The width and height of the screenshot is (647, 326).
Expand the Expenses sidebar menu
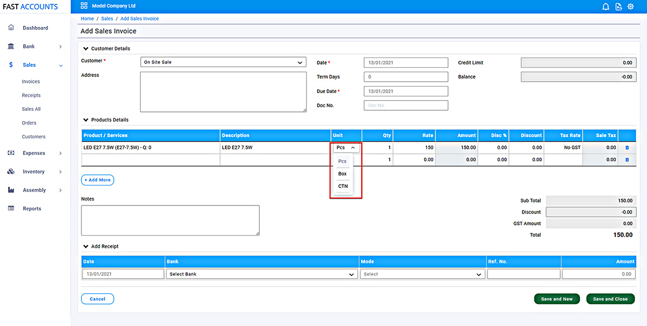click(60, 153)
